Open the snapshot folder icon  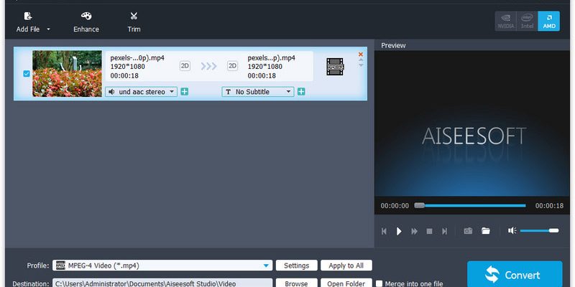coord(486,230)
